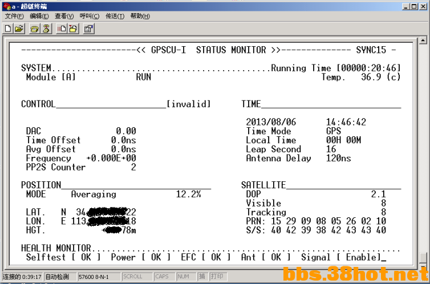The image size is (430, 284).
Task: Click the date 2013/08/06
Action: [271, 122]
